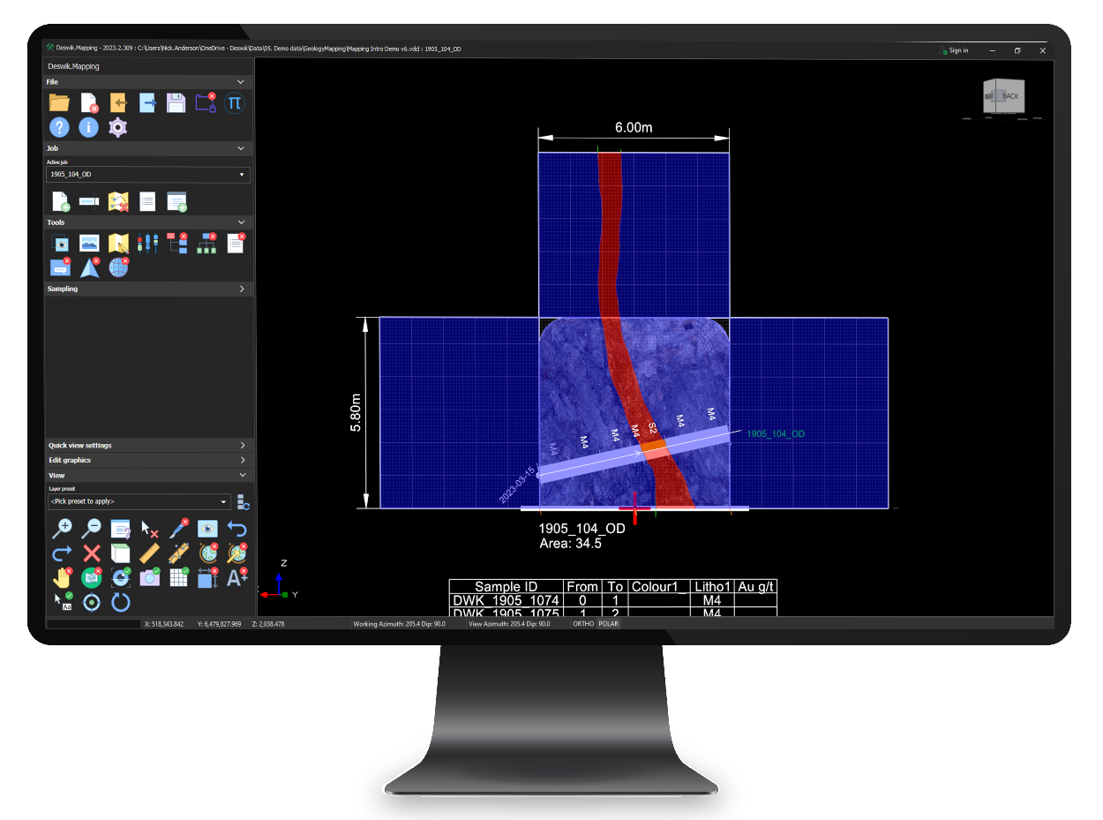Expand the Sampling section
This screenshot has height=820, width=1103.
tap(148, 289)
